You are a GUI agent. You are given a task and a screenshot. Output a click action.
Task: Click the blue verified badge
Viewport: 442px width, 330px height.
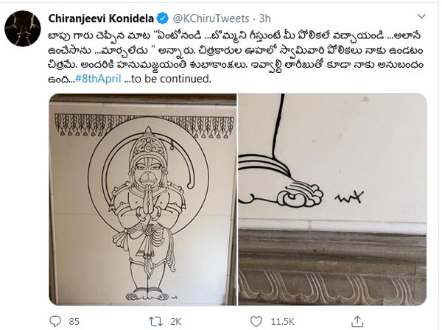[x=163, y=18]
